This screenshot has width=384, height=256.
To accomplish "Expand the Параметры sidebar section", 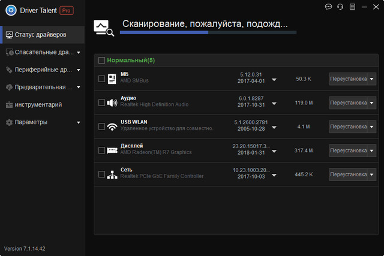I will tap(79, 122).
